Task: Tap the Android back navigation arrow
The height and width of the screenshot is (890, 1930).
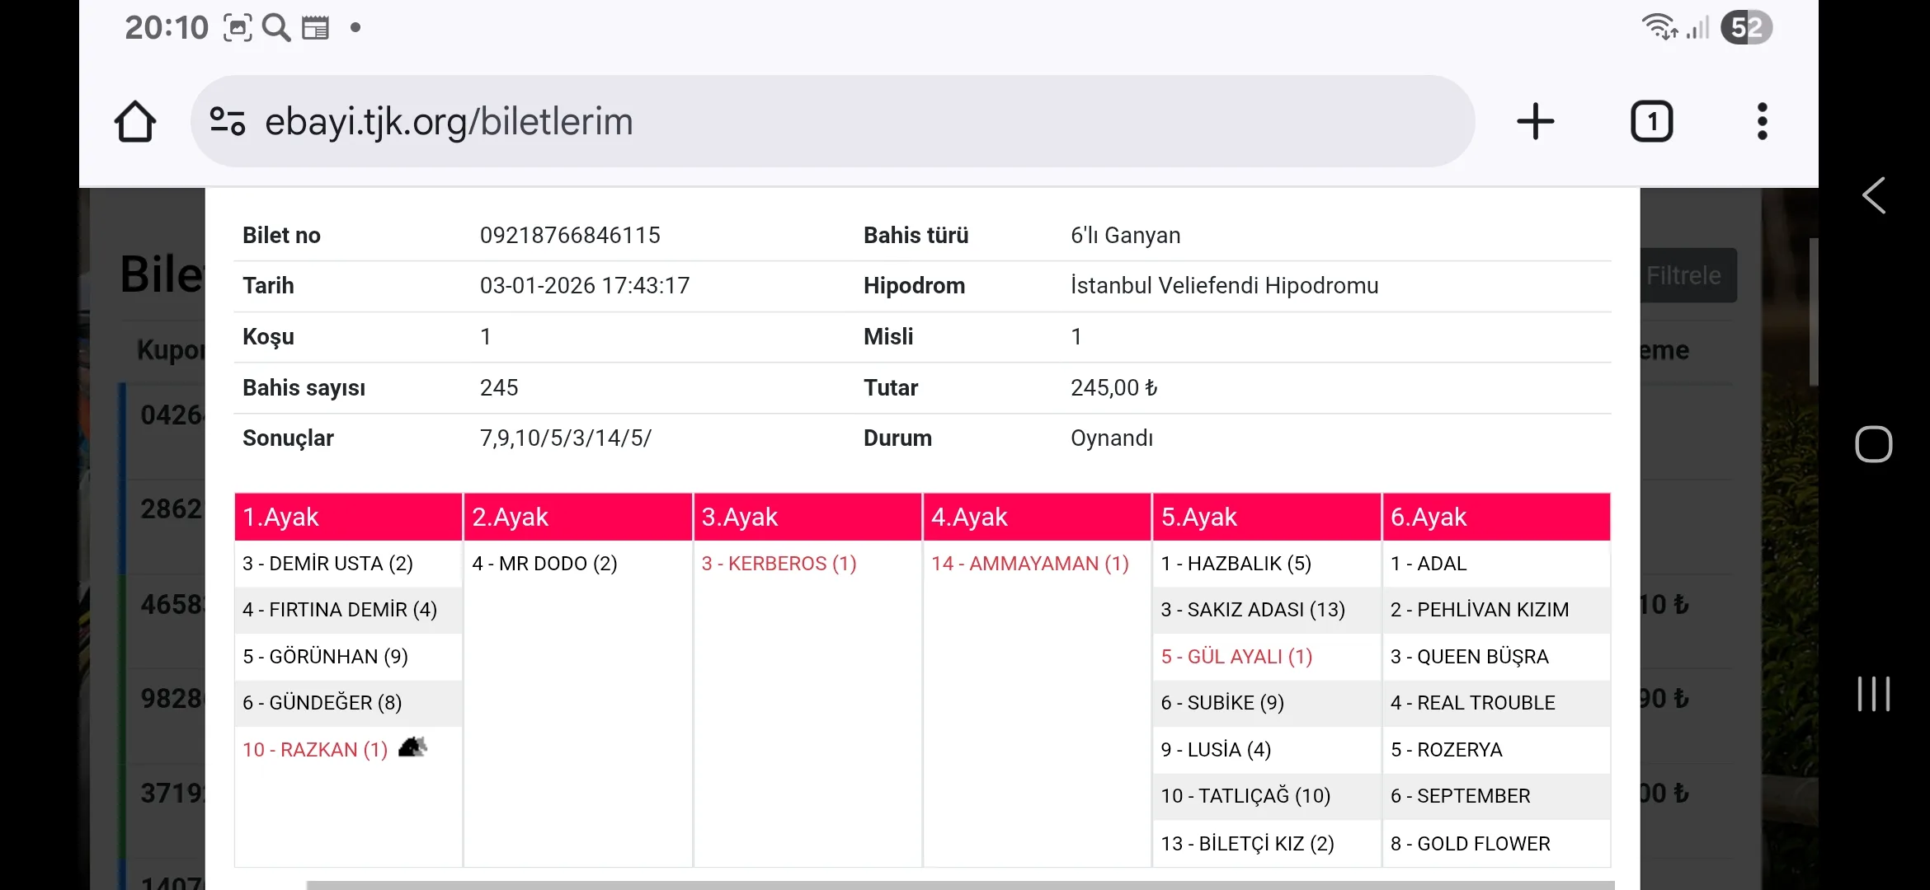Action: pyautogui.click(x=1873, y=196)
